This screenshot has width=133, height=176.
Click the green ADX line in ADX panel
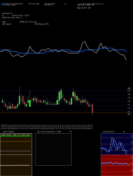15,136
